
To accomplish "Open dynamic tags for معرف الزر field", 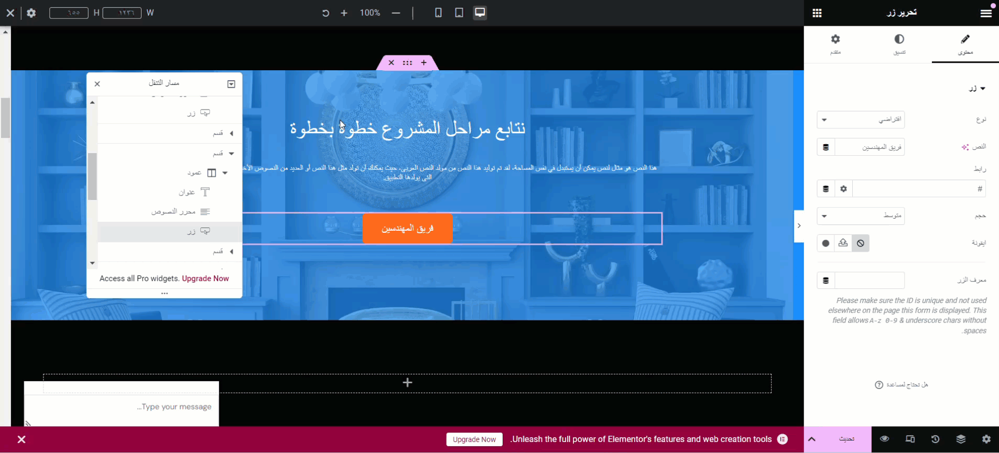I will tap(826, 281).
